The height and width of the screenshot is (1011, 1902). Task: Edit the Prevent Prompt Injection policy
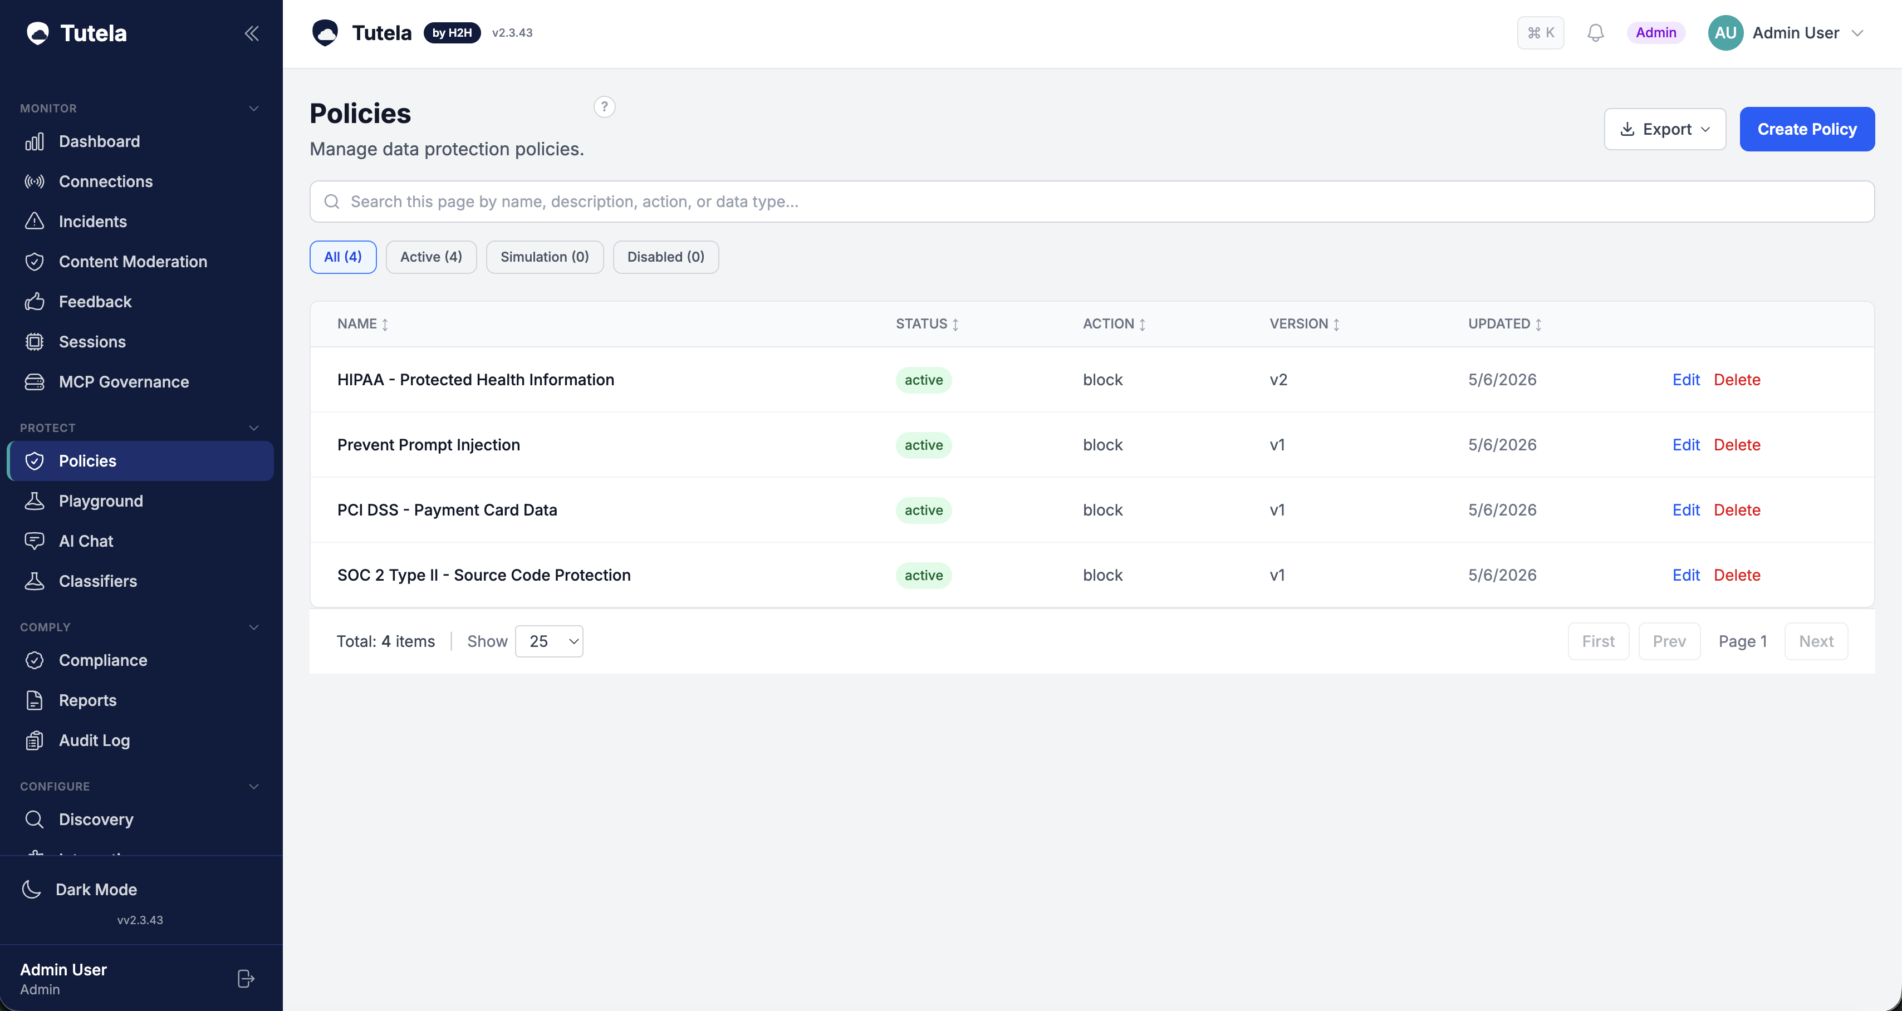click(1685, 445)
